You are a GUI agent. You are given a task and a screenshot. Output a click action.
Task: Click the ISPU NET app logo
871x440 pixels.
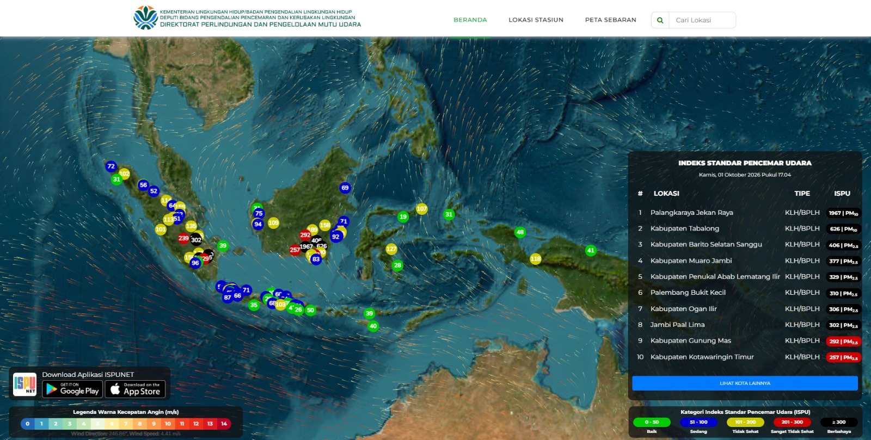[25, 384]
